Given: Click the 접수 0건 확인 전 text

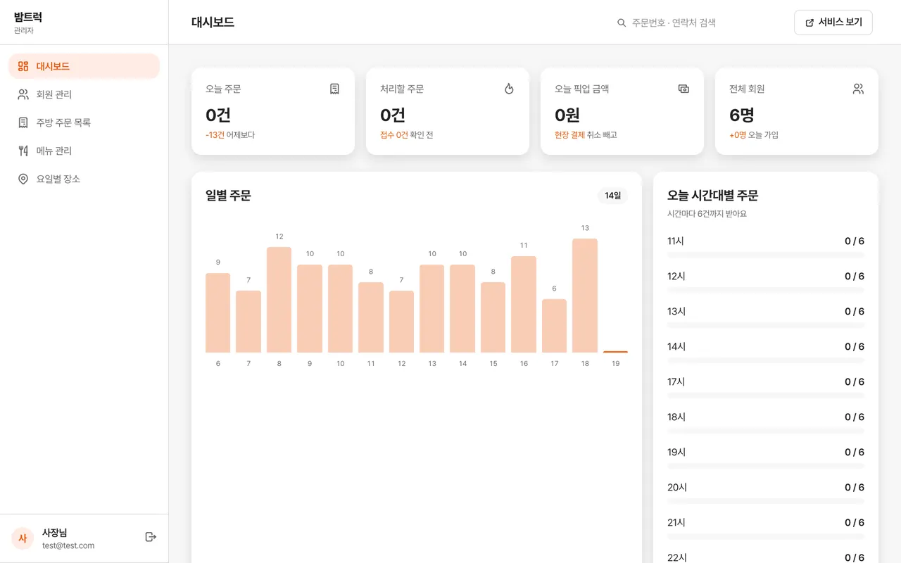Looking at the screenshot, I should click(407, 135).
